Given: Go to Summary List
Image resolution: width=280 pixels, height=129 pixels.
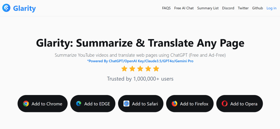Looking at the screenshot, I should (x=208, y=8).
